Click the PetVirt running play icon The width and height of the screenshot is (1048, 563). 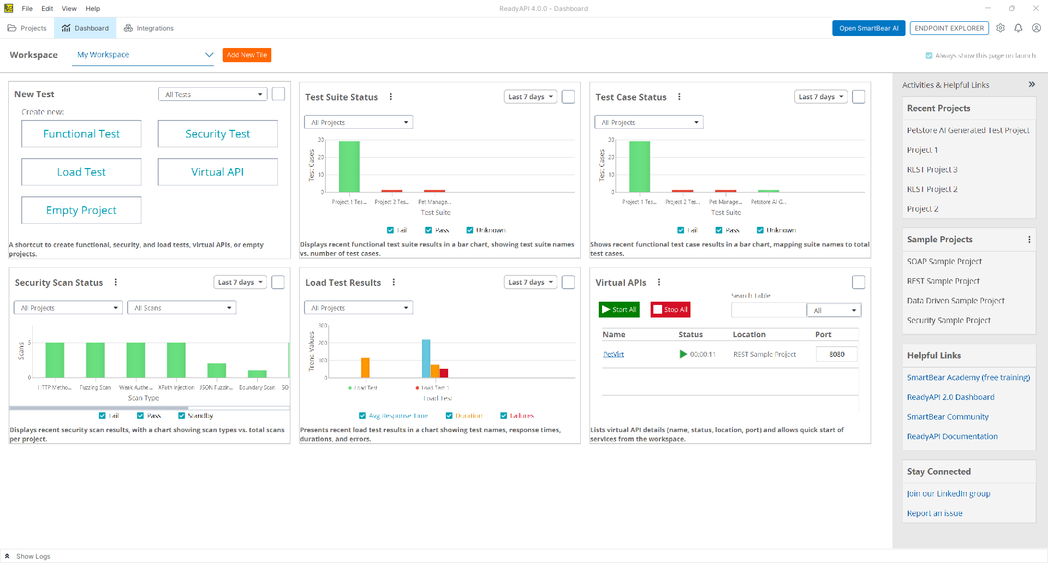683,354
